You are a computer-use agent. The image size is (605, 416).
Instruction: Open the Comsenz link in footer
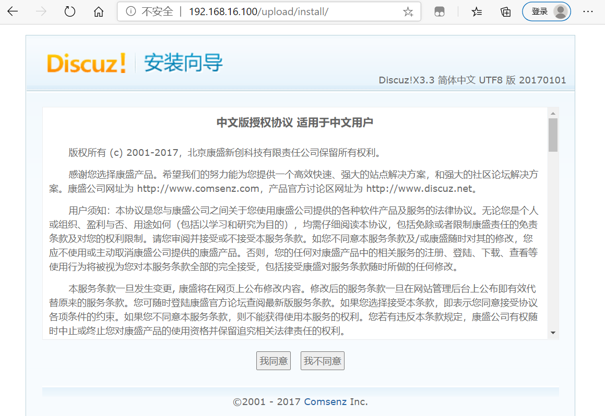pyautogui.click(x=325, y=402)
